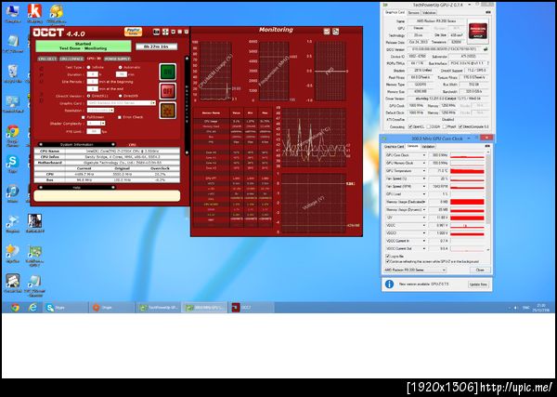Viewport: 557px width, 397px height.
Task: Toggle the OpenCL checkbox in GPU-Z
Action: tap(410, 126)
